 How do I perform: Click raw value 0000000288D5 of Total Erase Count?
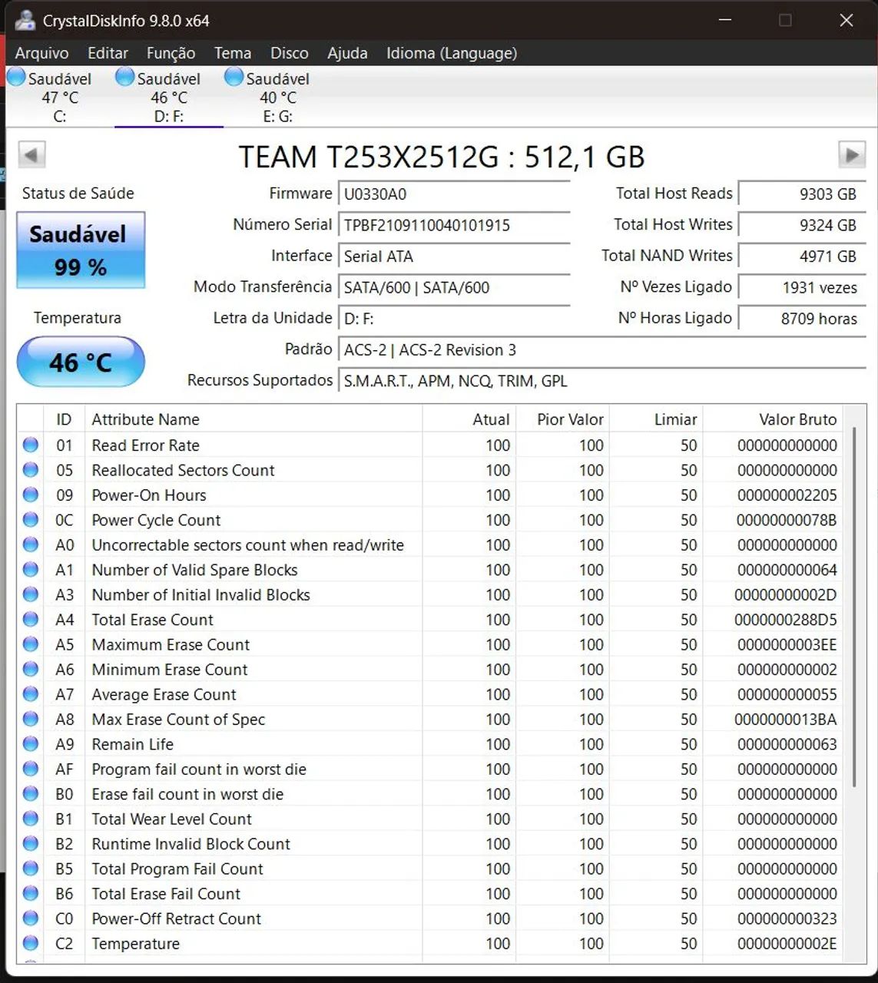pyautogui.click(x=786, y=619)
